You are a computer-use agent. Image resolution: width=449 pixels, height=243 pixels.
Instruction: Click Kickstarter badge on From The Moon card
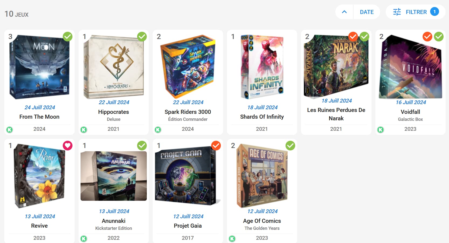[9, 130]
